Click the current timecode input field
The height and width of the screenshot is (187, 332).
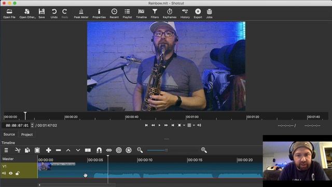coord(17,126)
